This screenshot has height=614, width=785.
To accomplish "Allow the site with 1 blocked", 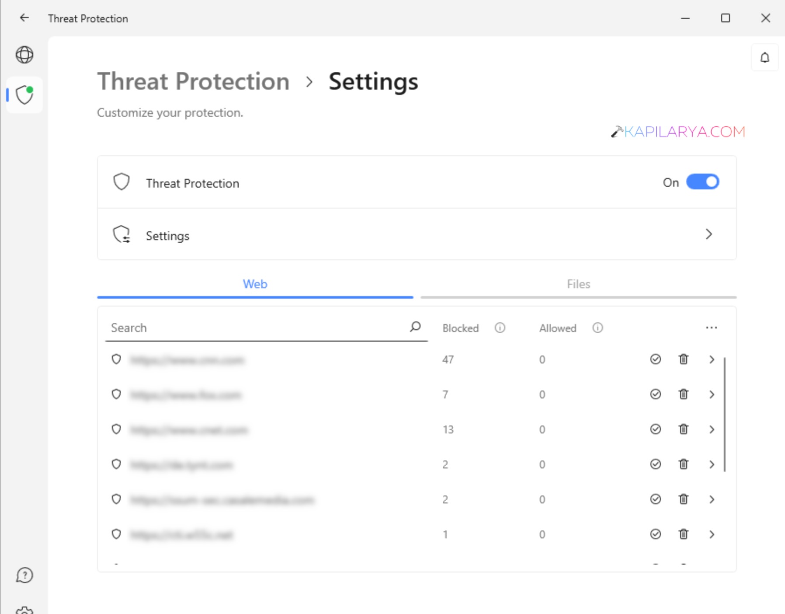I will pyautogui.click(x=656, y=534).
